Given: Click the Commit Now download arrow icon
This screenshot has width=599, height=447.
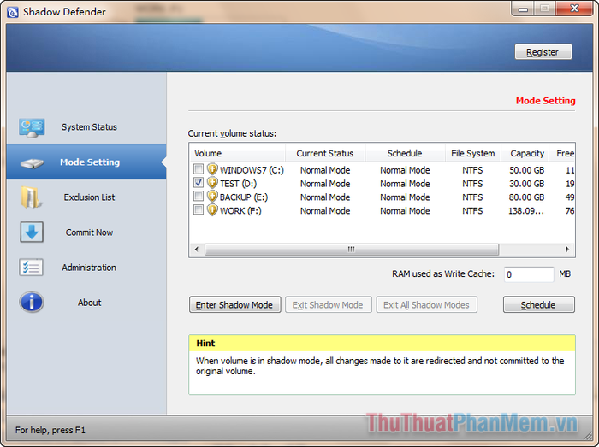Looking at the screenshot, I should point(32,232).
